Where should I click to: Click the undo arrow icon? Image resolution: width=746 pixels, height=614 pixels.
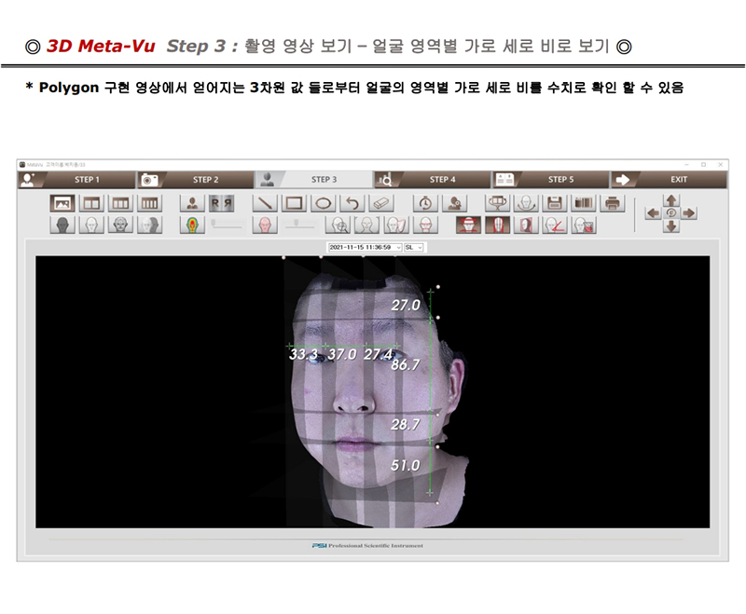click(x=351, y=202)
